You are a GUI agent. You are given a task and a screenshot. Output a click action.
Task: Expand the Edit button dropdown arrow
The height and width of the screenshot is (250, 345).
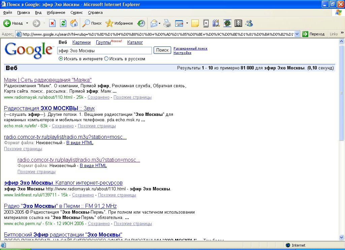187,23
